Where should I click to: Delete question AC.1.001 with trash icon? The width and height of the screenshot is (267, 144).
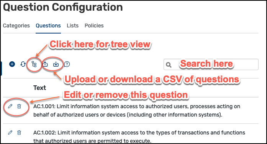(x=19, y=106)
